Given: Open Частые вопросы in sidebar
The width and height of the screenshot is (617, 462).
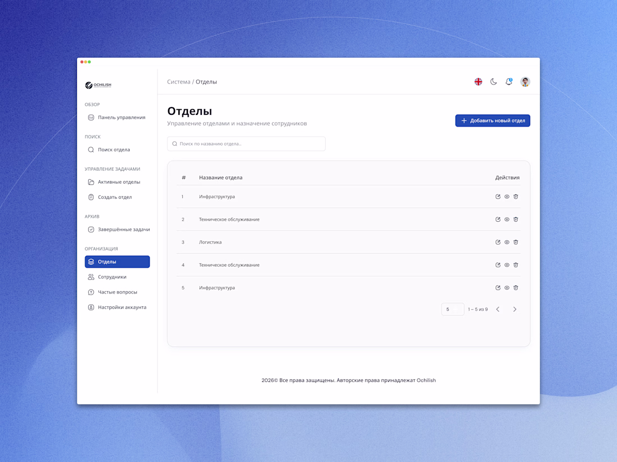Looking at the screenshot, I should (x=117, y=292).
